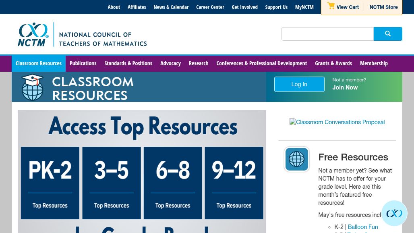Open the Get Involved menu
Image resolution: width=414 pixels, height=233 pixels.
(245, 7)
